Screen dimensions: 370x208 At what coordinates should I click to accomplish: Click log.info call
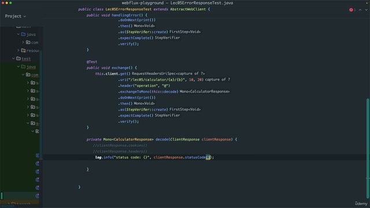pos(103,157)
